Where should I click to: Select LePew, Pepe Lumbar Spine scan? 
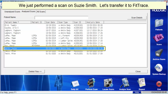[54, 41]
